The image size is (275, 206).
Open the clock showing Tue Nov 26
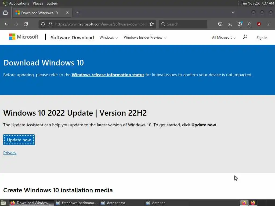[x=257, y=3]
